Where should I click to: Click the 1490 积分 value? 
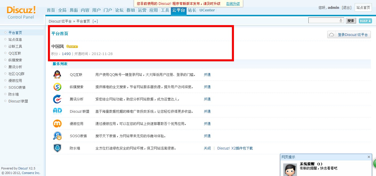[x=66, y=54]
